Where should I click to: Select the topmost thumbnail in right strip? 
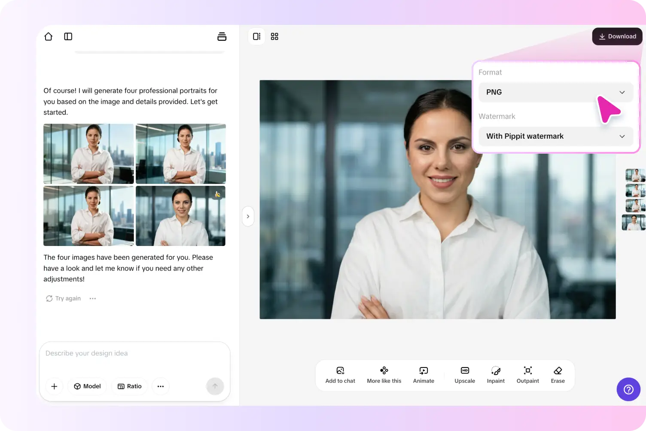coord(635,176)
